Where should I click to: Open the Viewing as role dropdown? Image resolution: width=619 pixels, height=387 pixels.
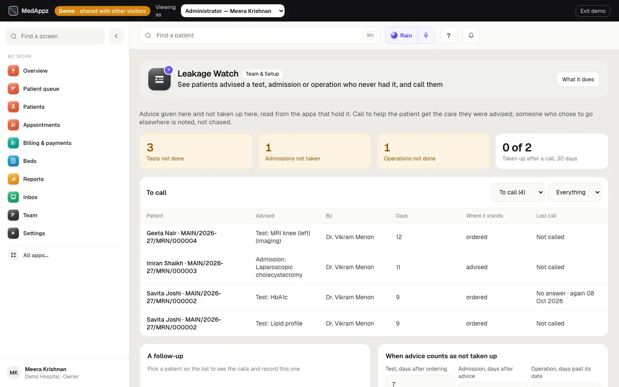[x=233, y=11]
